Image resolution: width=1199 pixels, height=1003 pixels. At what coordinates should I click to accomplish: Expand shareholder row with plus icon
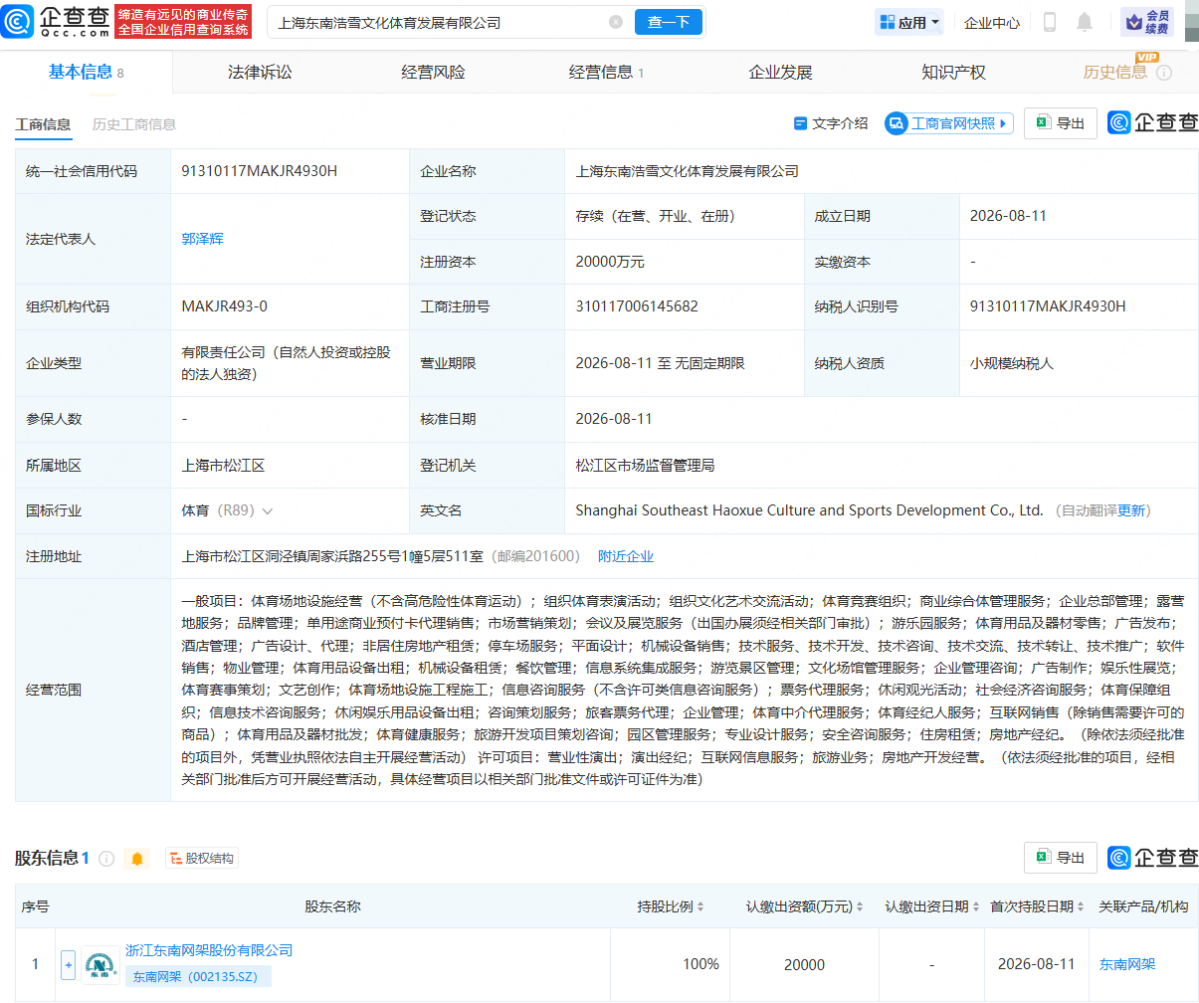point(68,964)
